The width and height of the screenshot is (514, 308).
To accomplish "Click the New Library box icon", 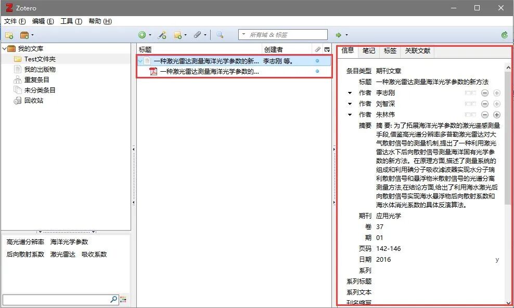I will click(x=24, y=35).
